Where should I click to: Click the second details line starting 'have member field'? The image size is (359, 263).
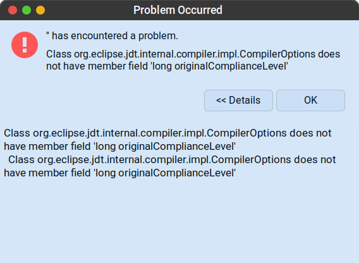[x=119, y=147]
